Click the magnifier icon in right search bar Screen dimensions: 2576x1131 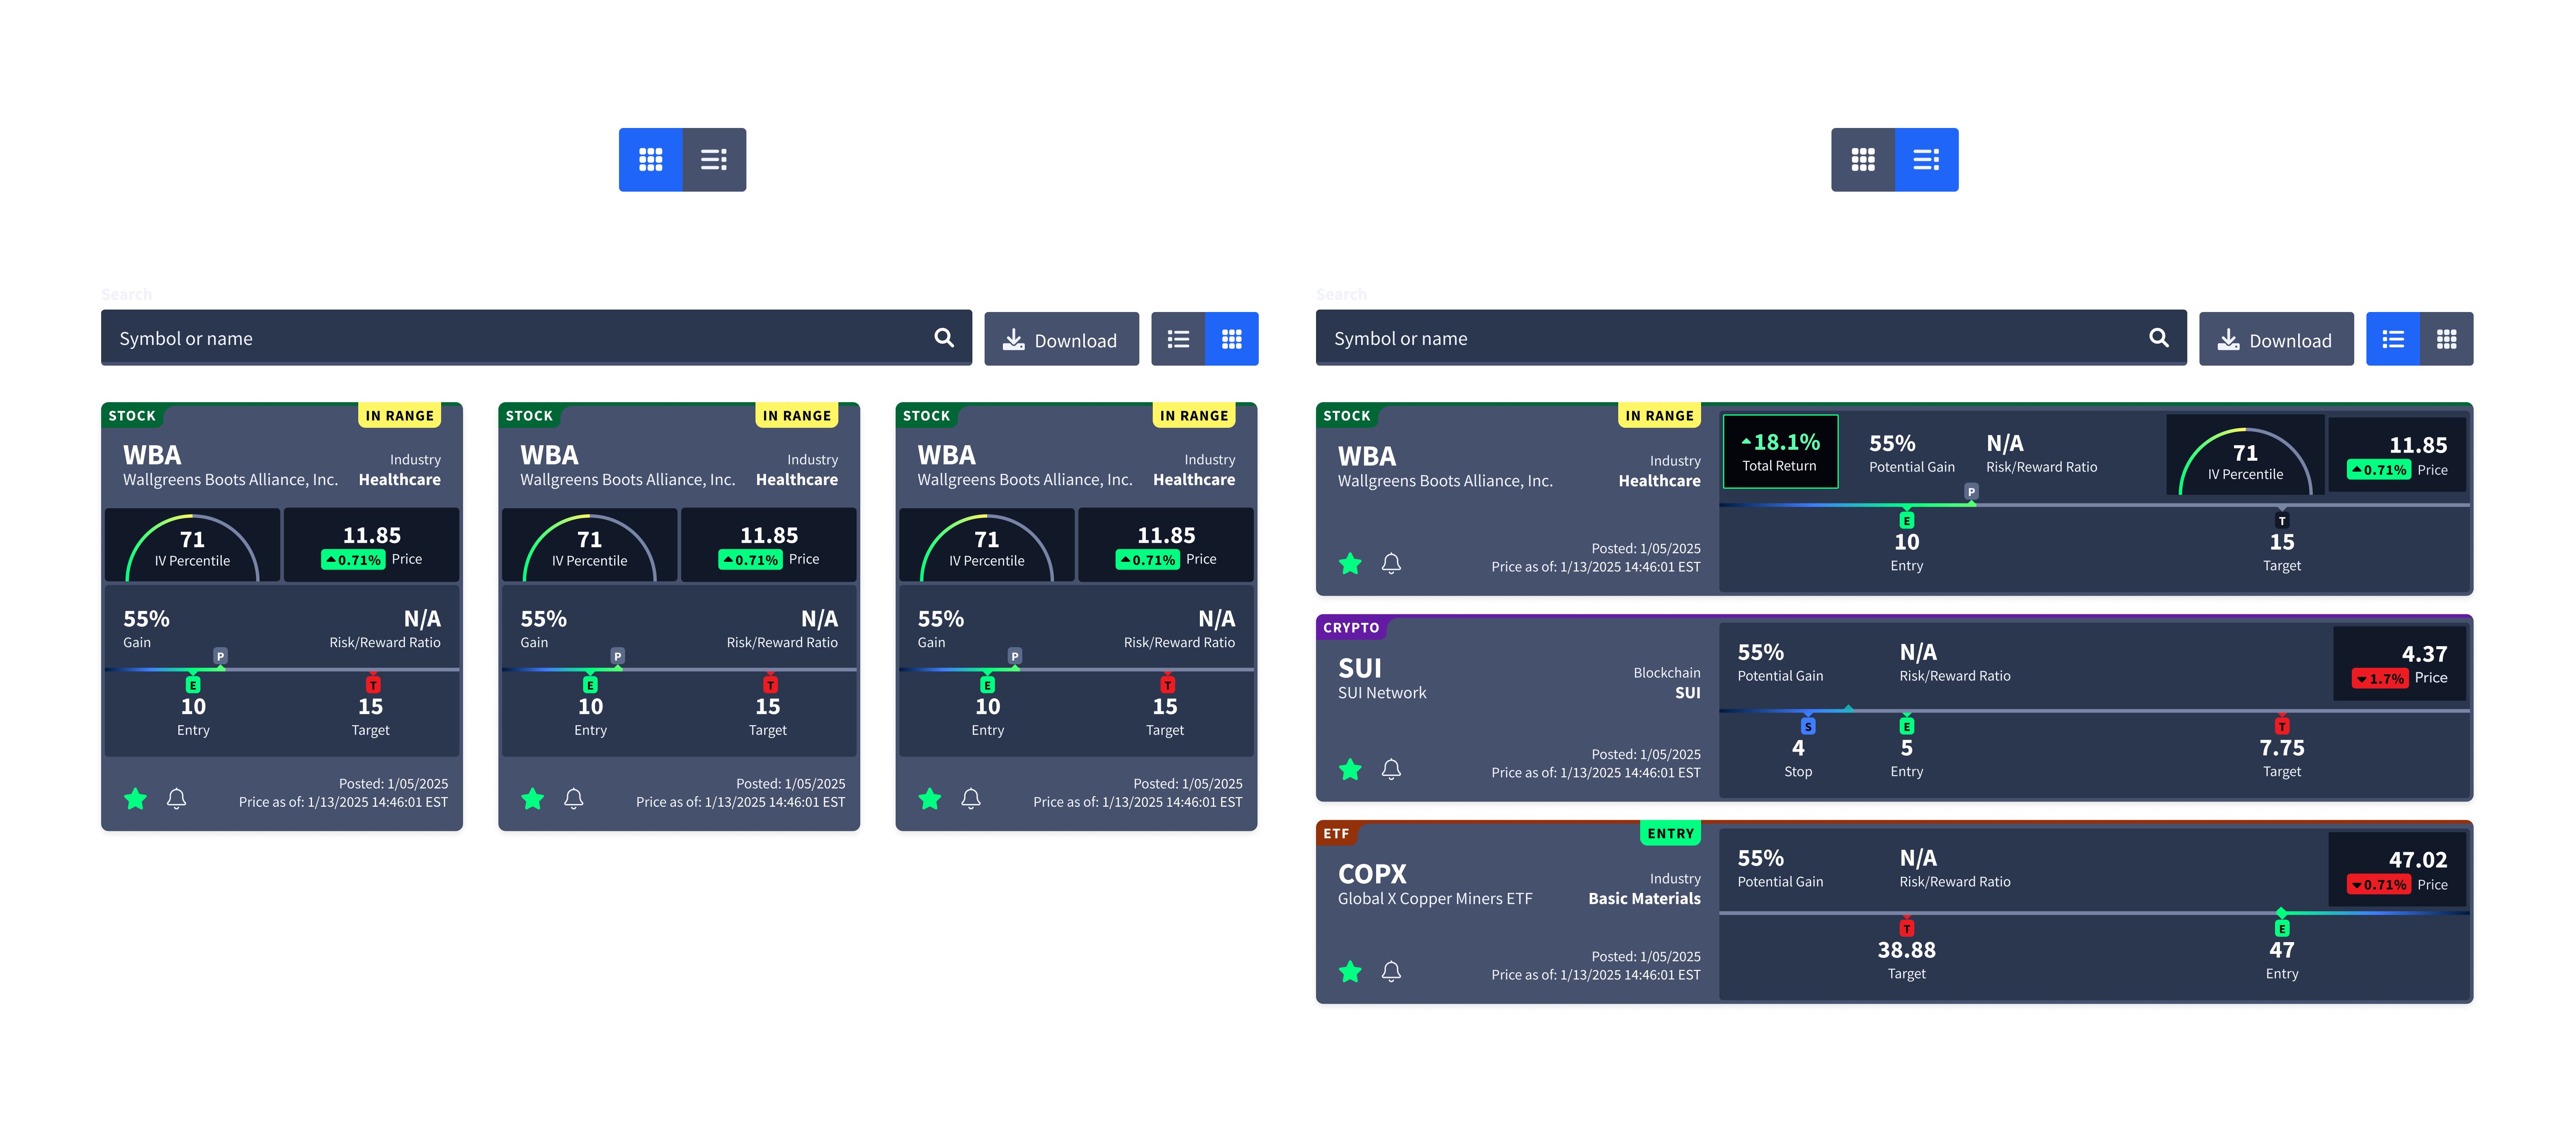coord(2158,338)
